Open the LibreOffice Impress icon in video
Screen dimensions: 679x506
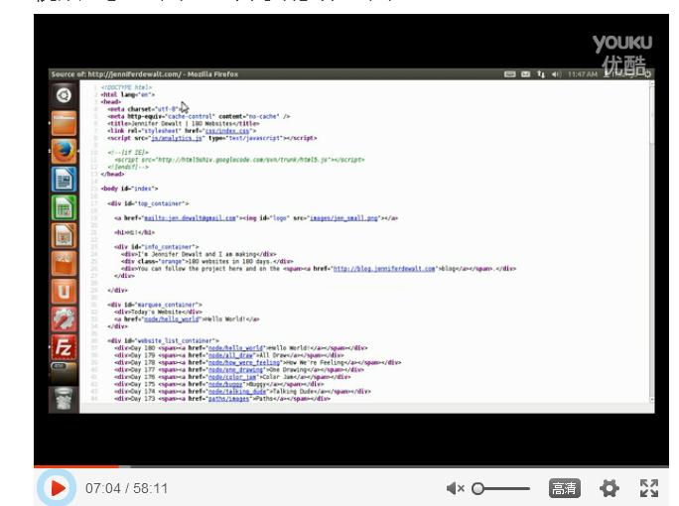point(65,235)
